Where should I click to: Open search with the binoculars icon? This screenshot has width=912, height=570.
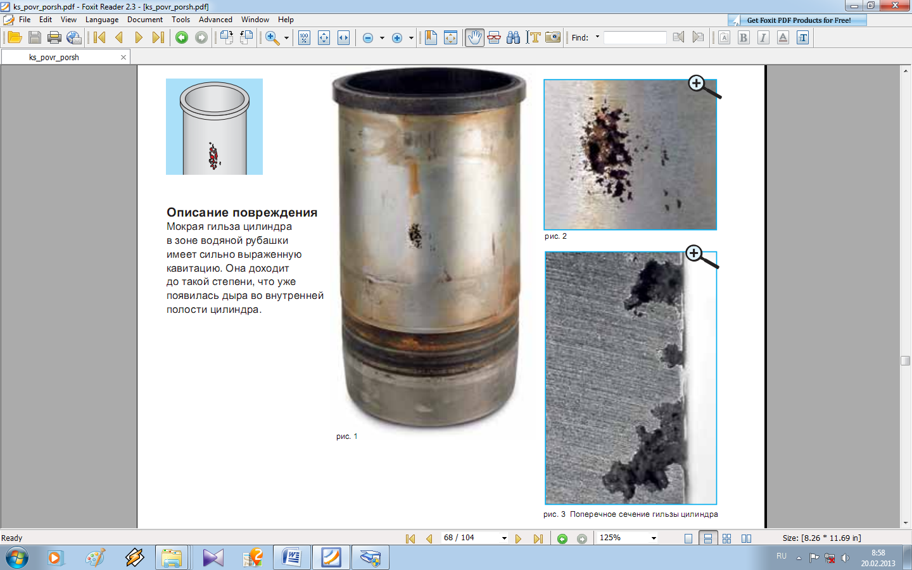(514, 38)
